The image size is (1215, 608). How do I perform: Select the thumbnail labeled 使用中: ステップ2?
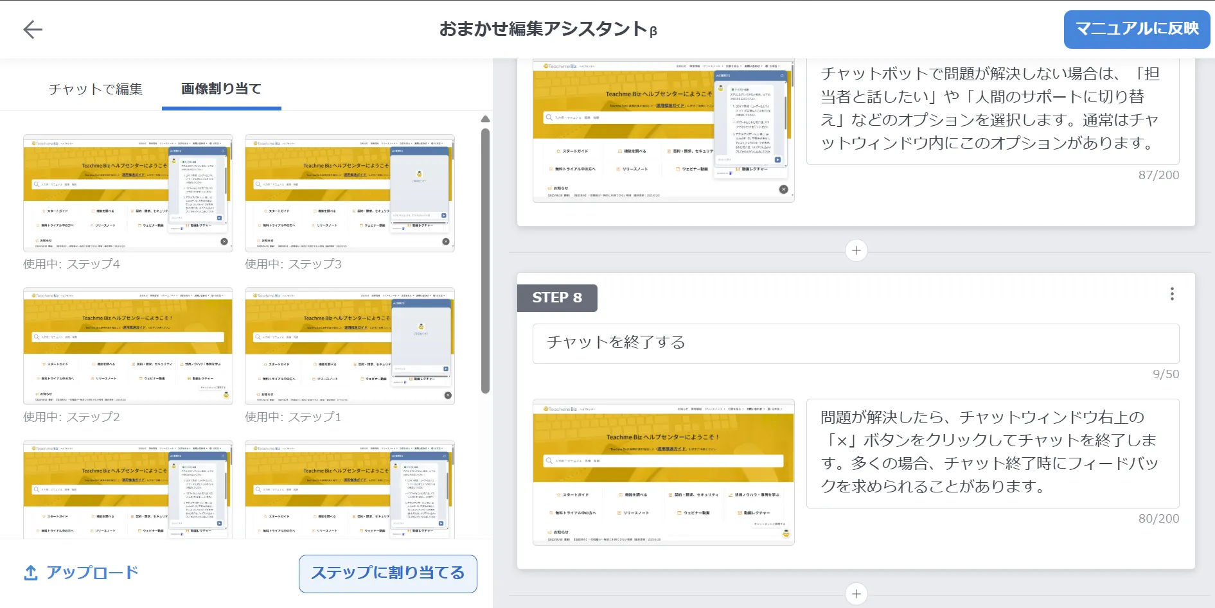tap(127, 345)
